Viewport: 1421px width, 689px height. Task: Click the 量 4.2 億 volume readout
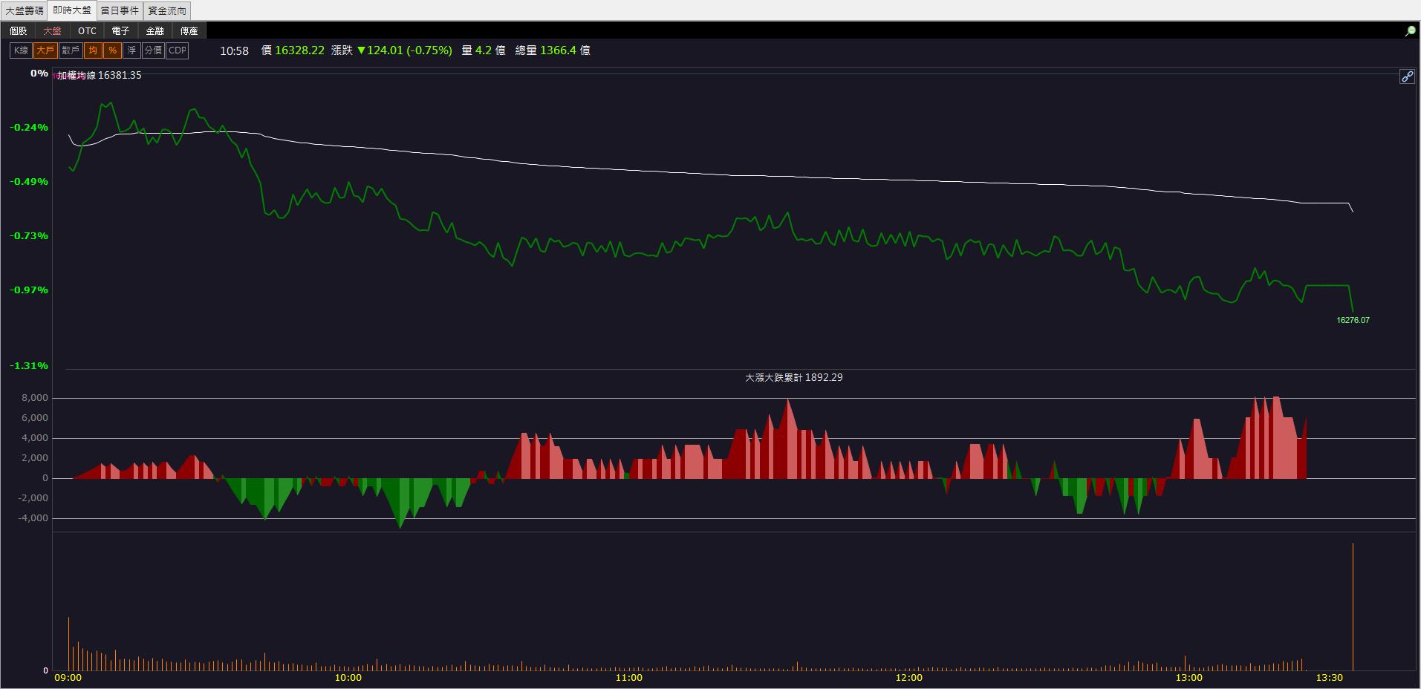point(484,50)
